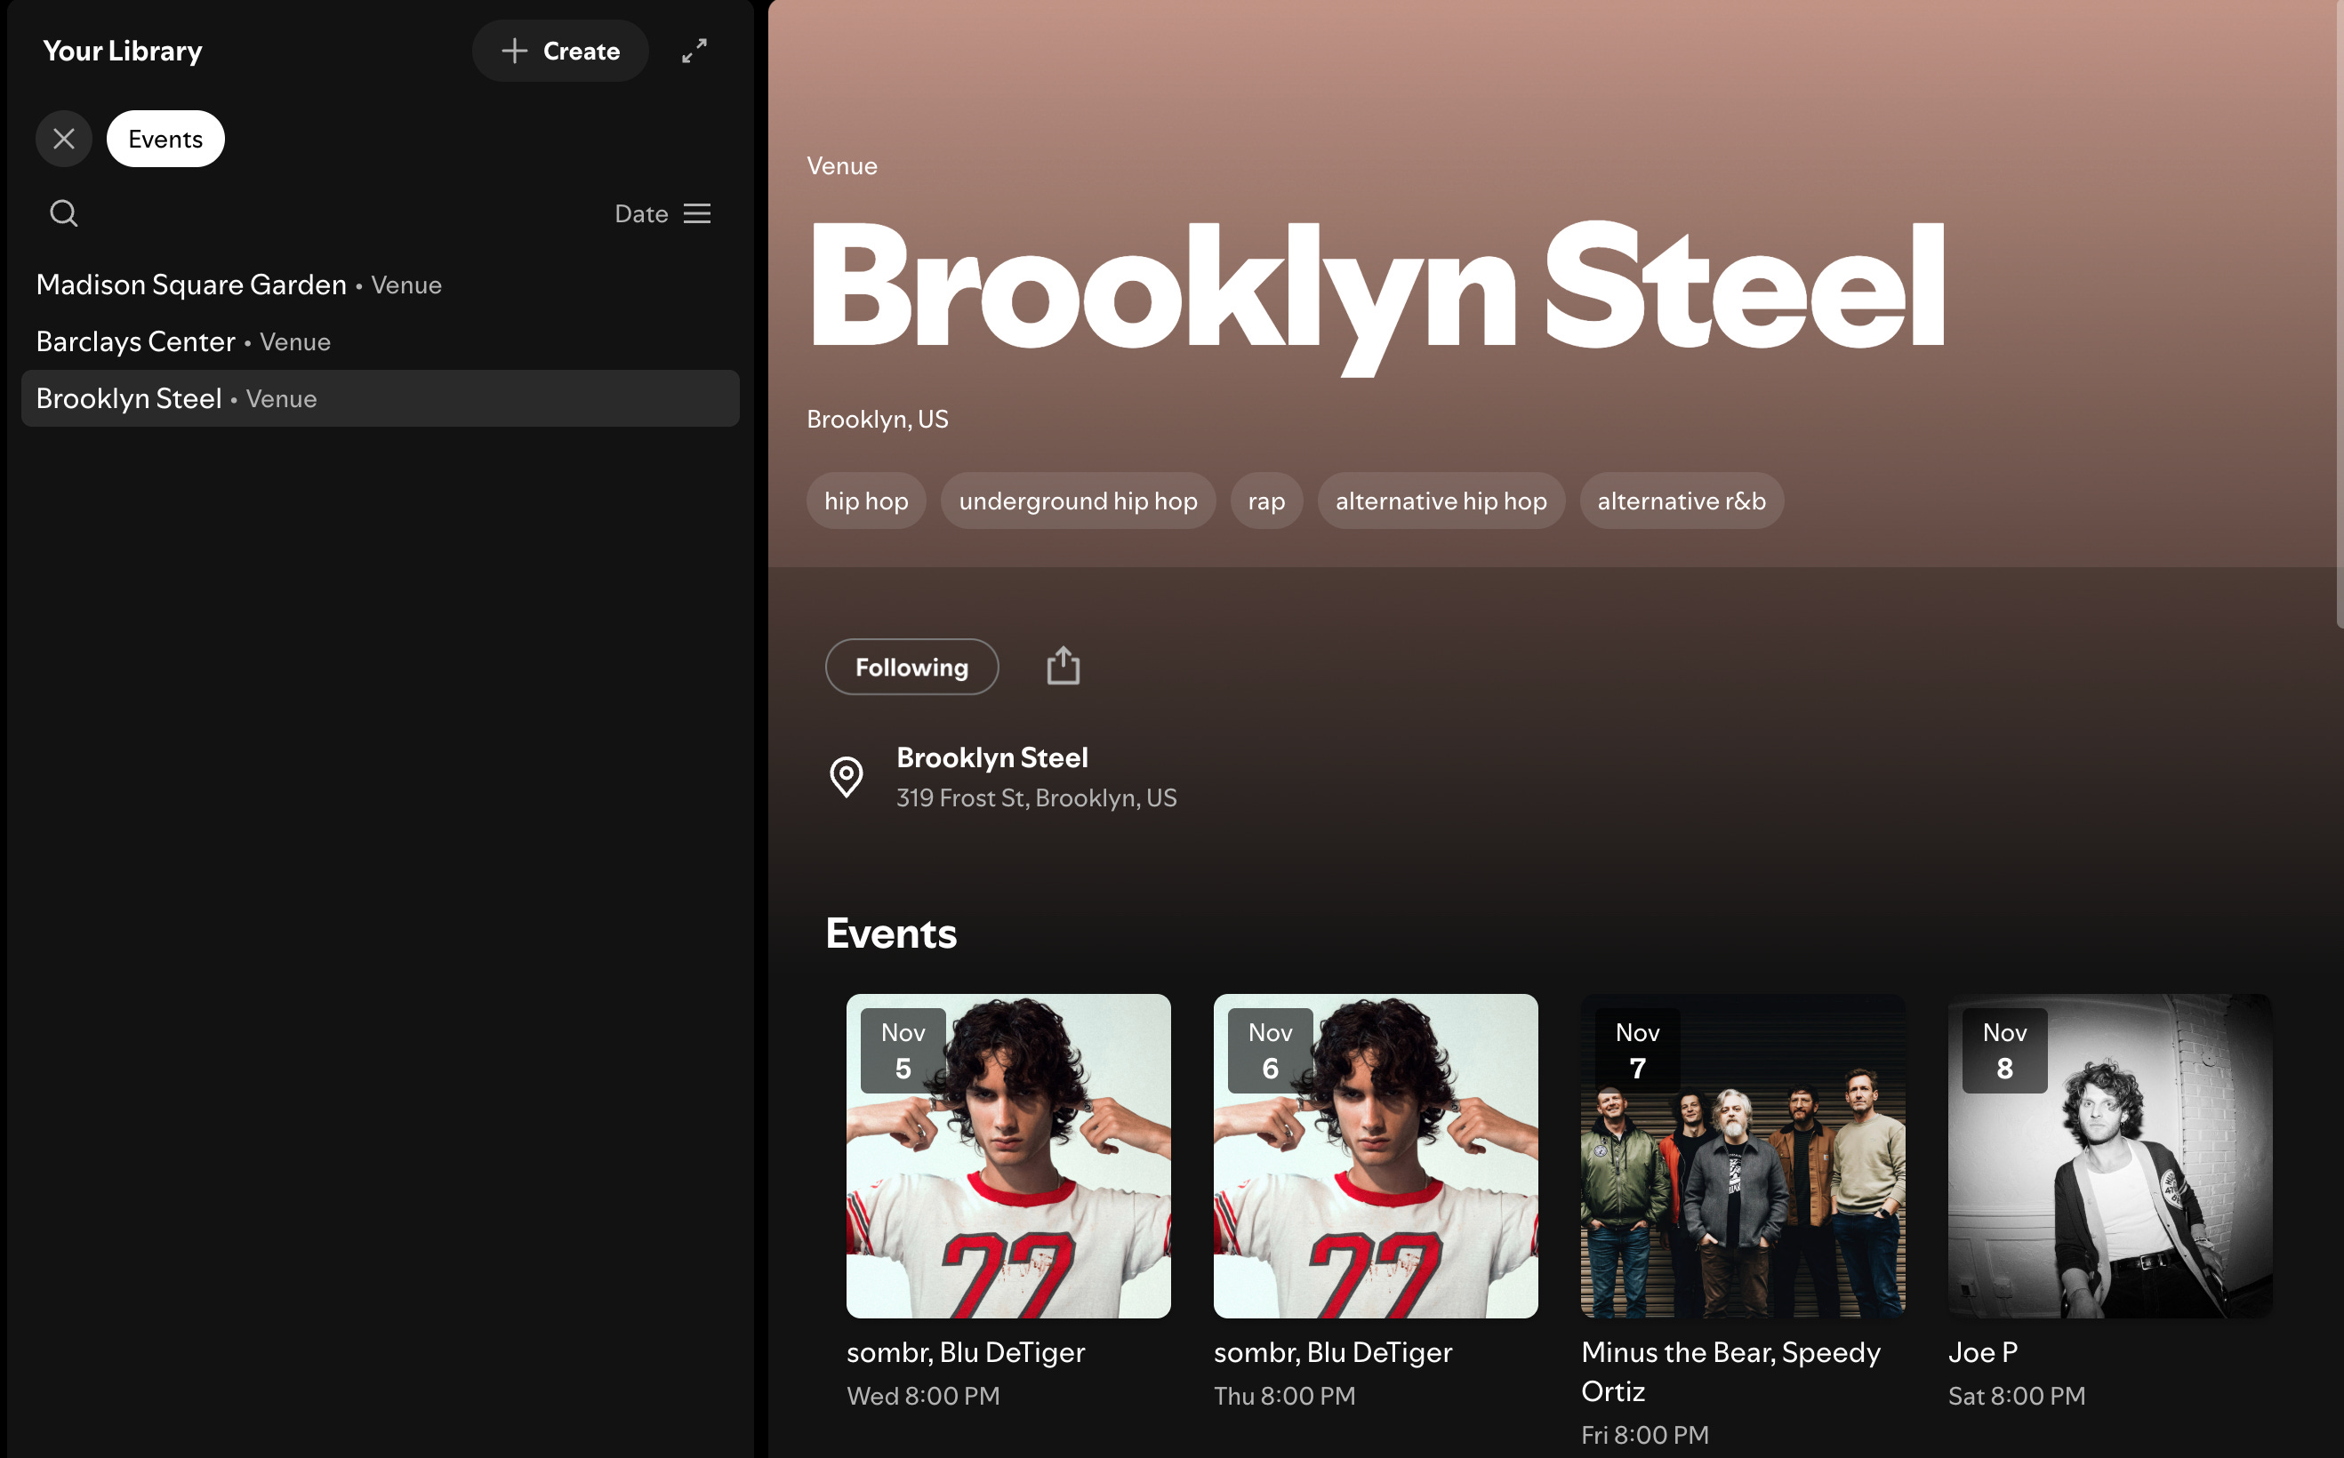Click the hip hop genre tag
The width and height of the screenshot is (2344, 1458).
(865, 501)
